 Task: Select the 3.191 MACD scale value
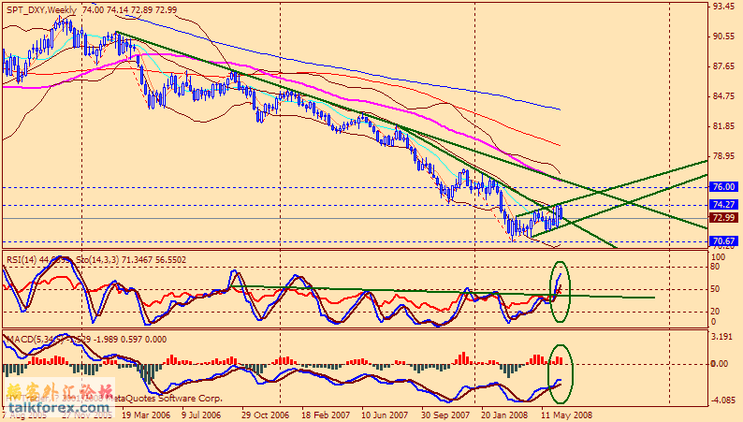coord(721,337)
